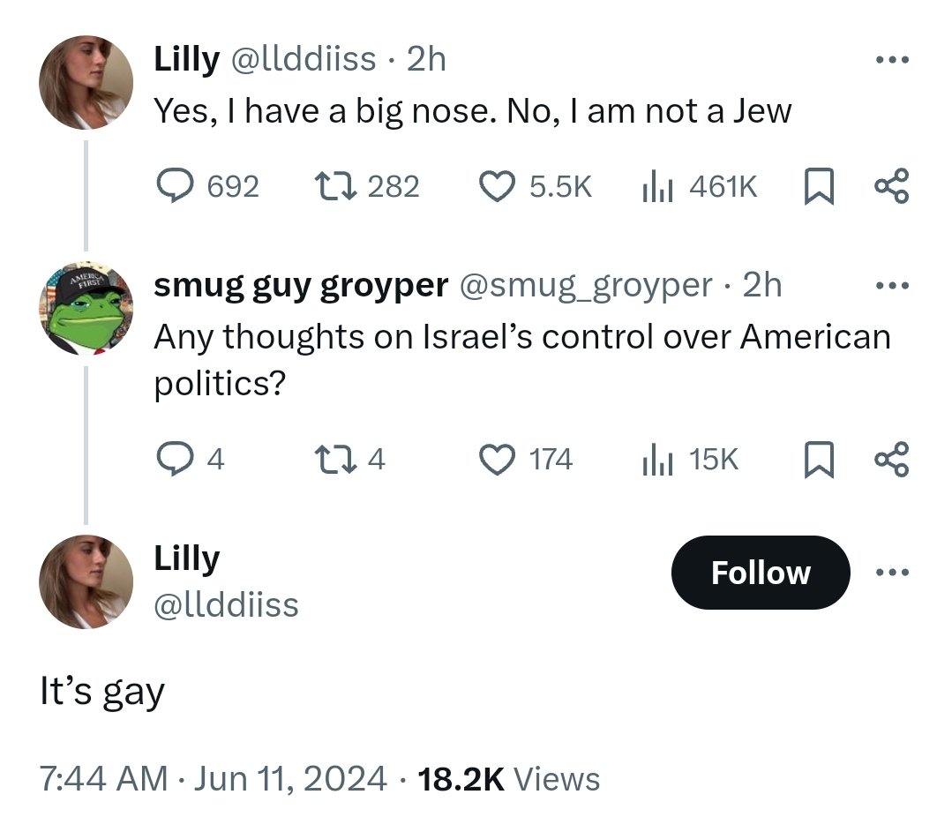This screenshot has width=952, height=832.
Task: View analytics for the 461K views tweet
Action: 656,185
